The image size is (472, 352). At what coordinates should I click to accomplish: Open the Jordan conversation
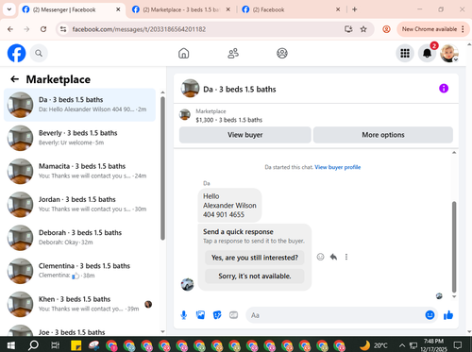coord(79,205)
